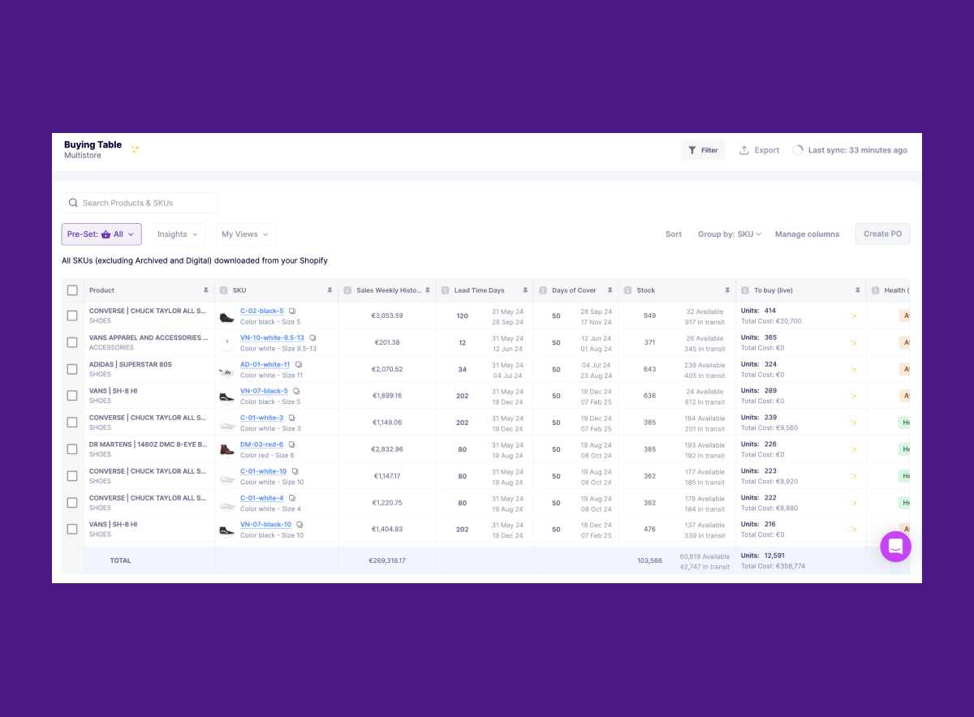This screenshot has height=717, width=974.
Task: Expand the Insights dropdown
Action: click(x=179, y=234)
